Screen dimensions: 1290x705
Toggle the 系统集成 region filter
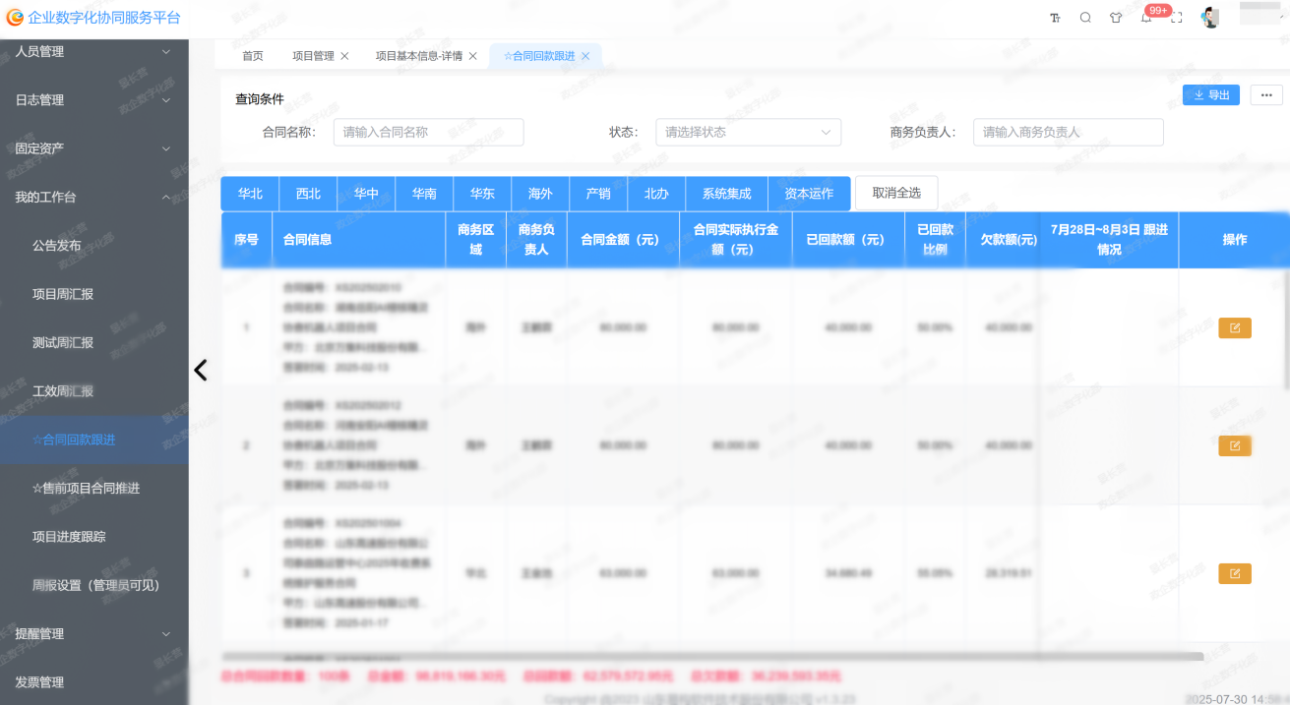tap(726, 194)
